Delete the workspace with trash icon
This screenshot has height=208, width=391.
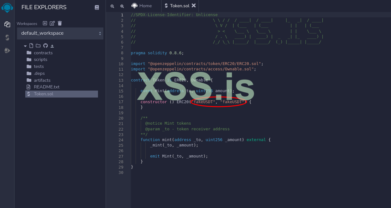60,23
